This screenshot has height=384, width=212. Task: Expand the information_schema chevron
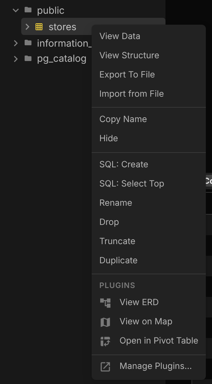16,43
